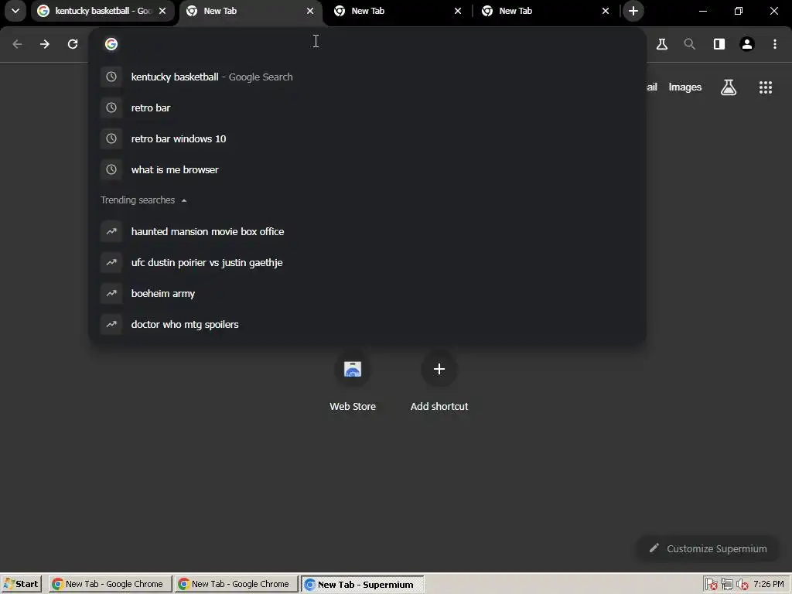Open the three-dot browser menu
Viewport: 792px width, 594px height.
[775, 44]
